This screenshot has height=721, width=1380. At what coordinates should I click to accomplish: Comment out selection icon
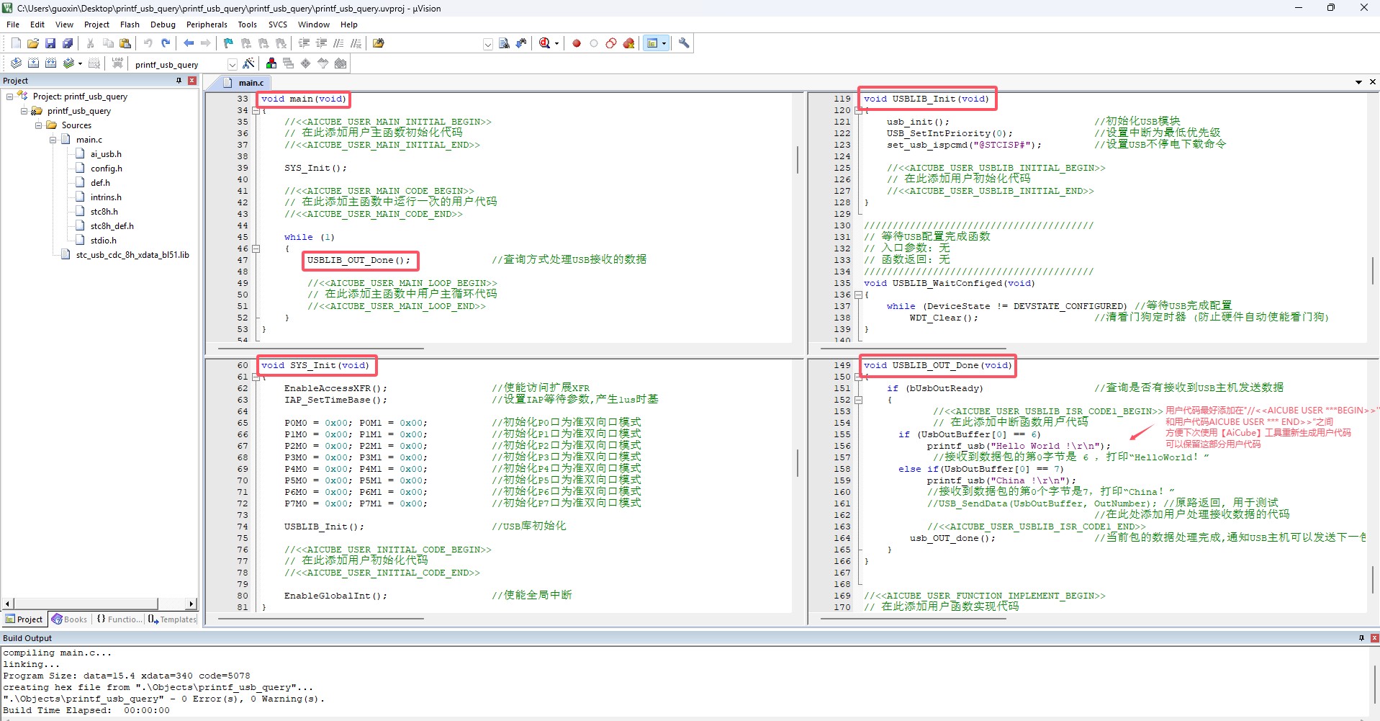(x=338, y=43)
